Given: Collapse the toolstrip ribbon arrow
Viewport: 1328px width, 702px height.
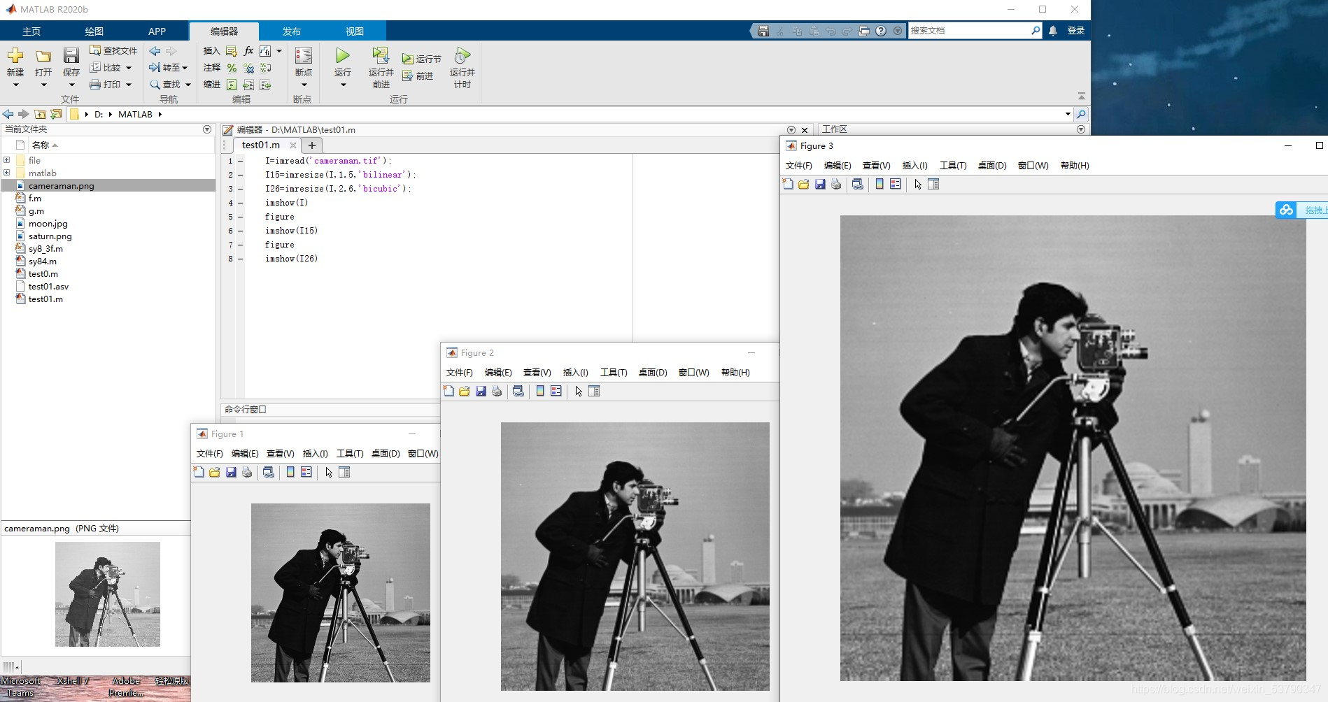Looking at the screenshot, I should pos(1082,96).
